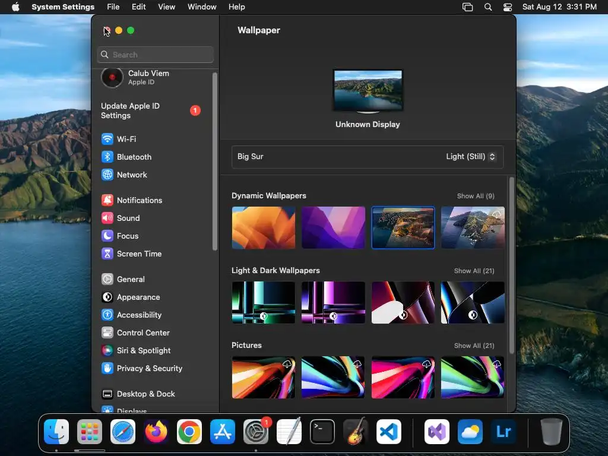The height and width of the screenshot is (456, 608).
Task: Open Spotlight search in menu bar
Action: pos(488,7)
